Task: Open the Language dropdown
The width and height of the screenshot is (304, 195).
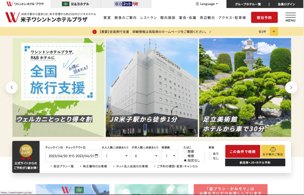Action: [207, 4]
